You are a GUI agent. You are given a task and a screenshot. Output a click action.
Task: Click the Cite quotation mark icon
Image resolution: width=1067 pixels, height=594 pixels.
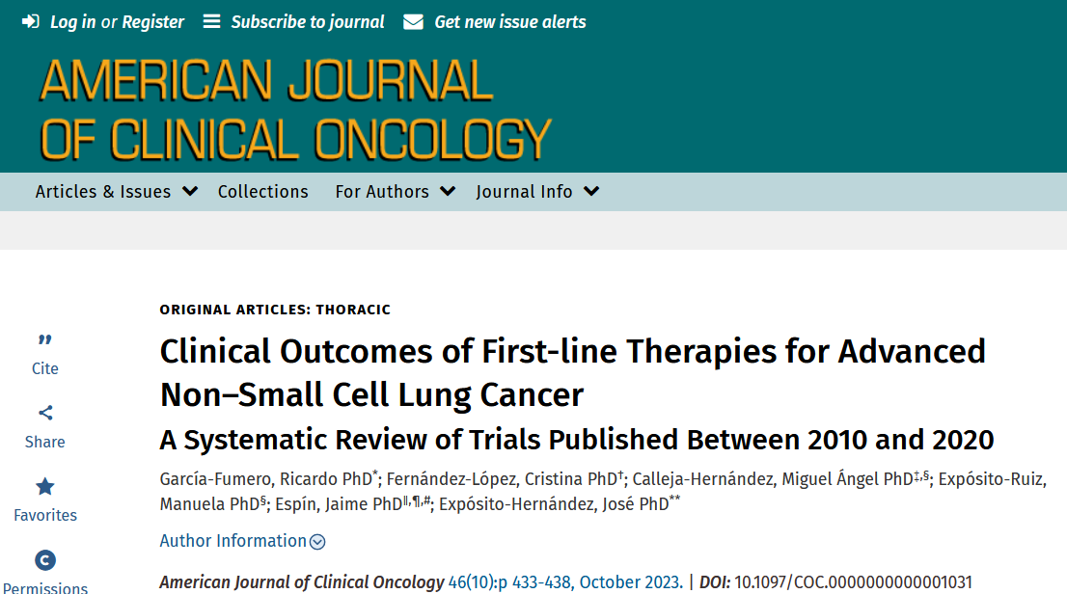pyautogui.click(x=44, y=340)
